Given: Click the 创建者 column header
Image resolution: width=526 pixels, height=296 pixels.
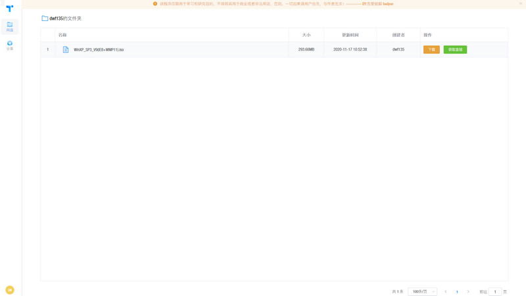Looking at the screenshot, I should tap(398, 35).
